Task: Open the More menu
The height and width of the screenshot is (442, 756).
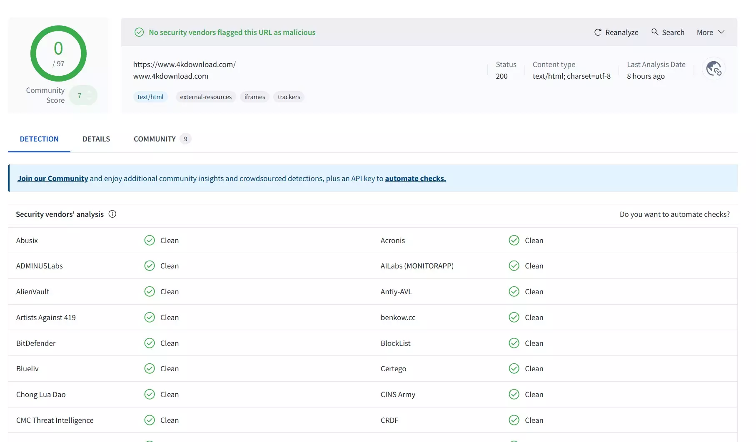Action: click(x=711, y=32)
